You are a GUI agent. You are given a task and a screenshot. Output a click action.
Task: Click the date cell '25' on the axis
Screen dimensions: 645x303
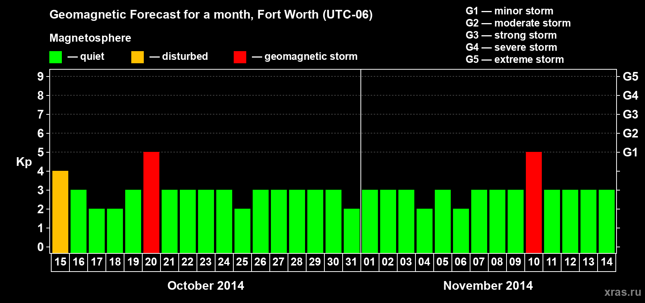[x=242, y=262]
